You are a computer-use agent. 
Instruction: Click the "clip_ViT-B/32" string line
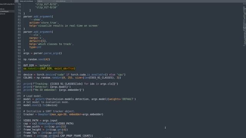tap(47, 4)
